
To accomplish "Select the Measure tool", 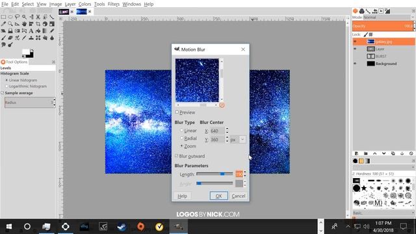I will pyautogui.click(x=18, y=24).
